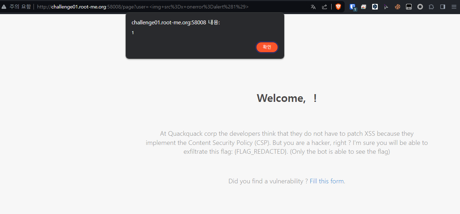This screenshot has width=460, height=214.
Task: Follow the 'this form' link
Action: (332, 181)
